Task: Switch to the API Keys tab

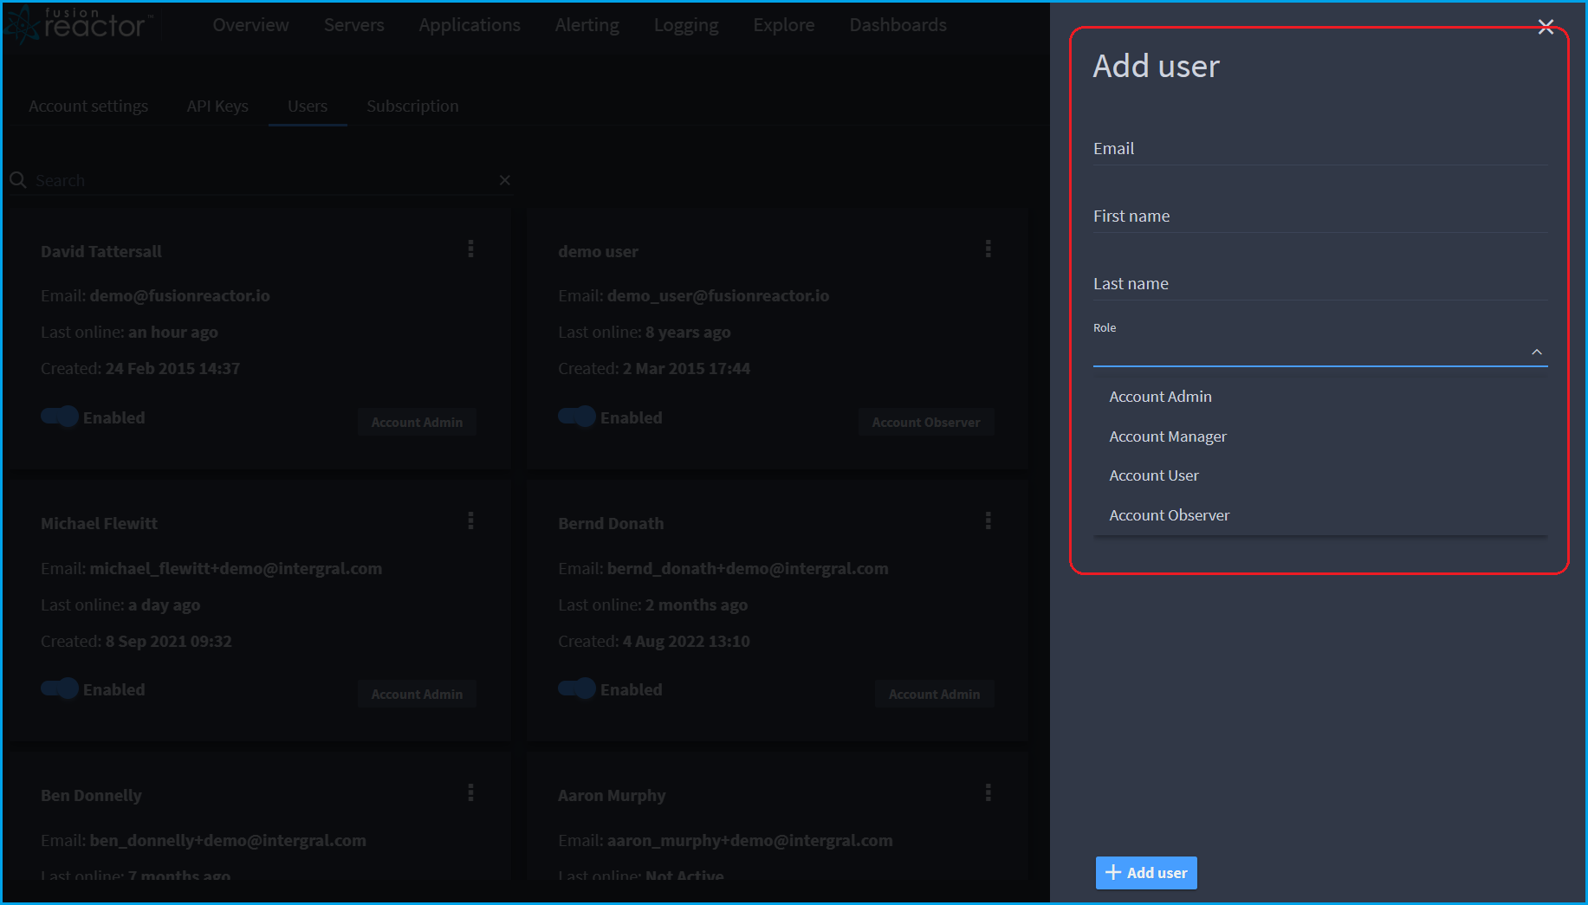Action: coord(217,106)
